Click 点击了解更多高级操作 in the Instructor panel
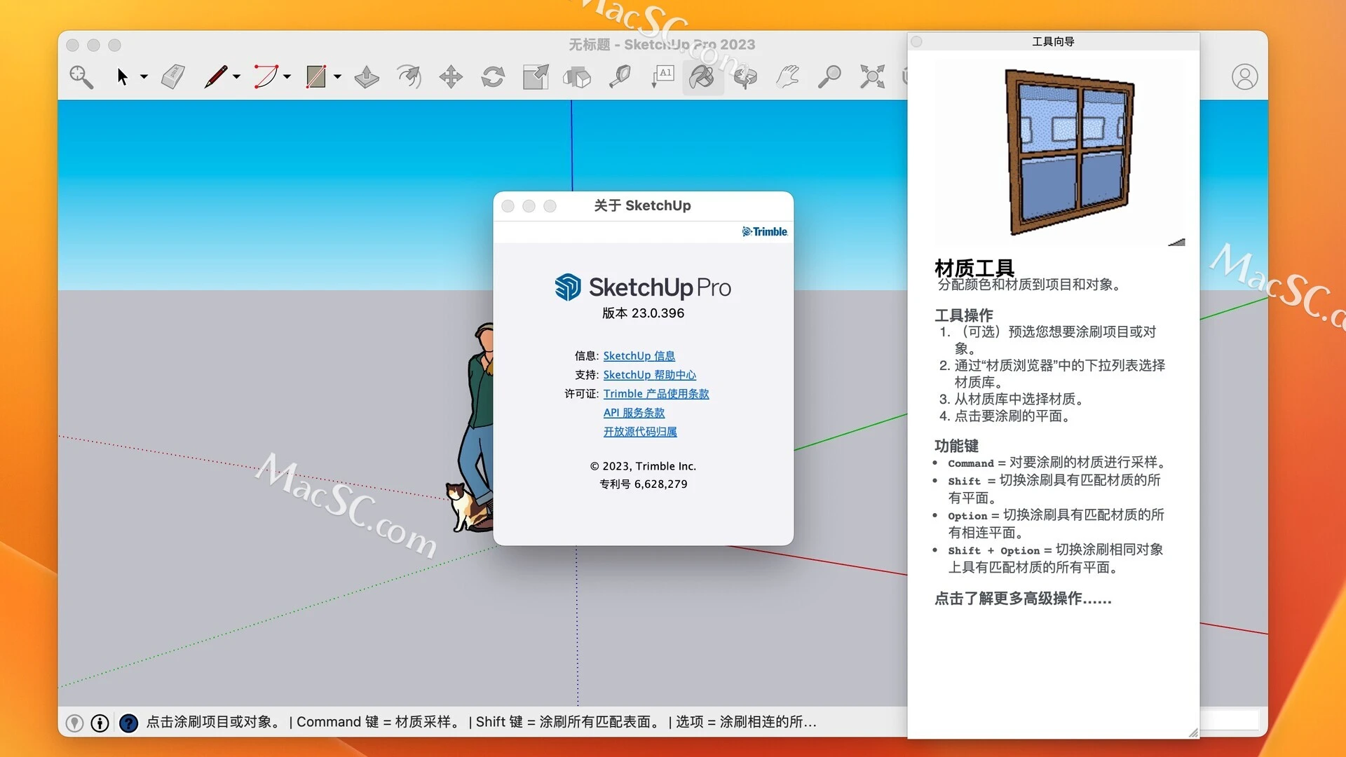 click(1023, 599)
